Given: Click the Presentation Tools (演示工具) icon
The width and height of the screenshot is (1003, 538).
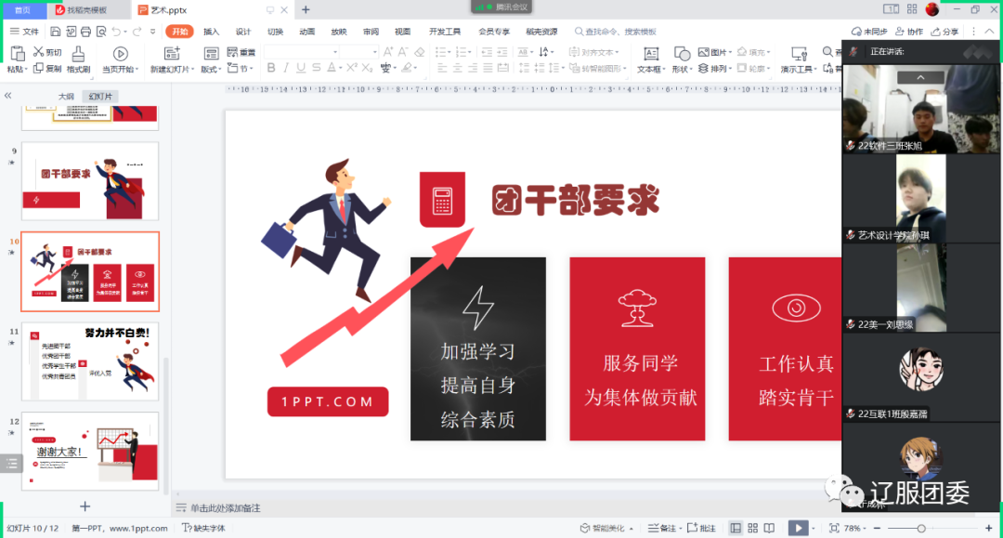Looking at the screenshot, I should 799,55.
